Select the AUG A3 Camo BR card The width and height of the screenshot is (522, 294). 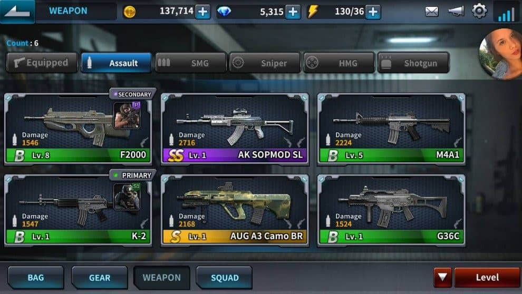click(235, 210)
